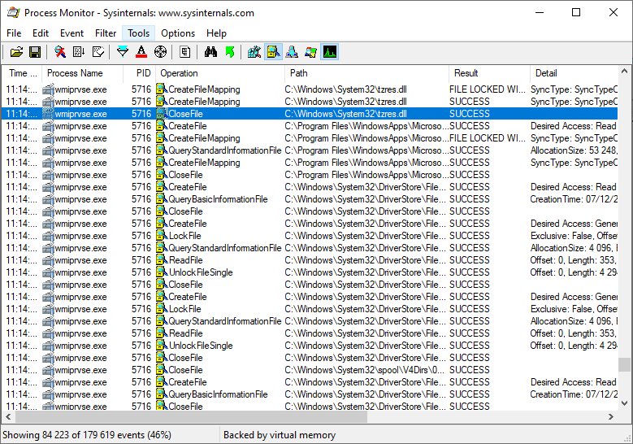The image size is (633, 444).
Task: Toggle Show File System Activity
Action: point(273,52)
